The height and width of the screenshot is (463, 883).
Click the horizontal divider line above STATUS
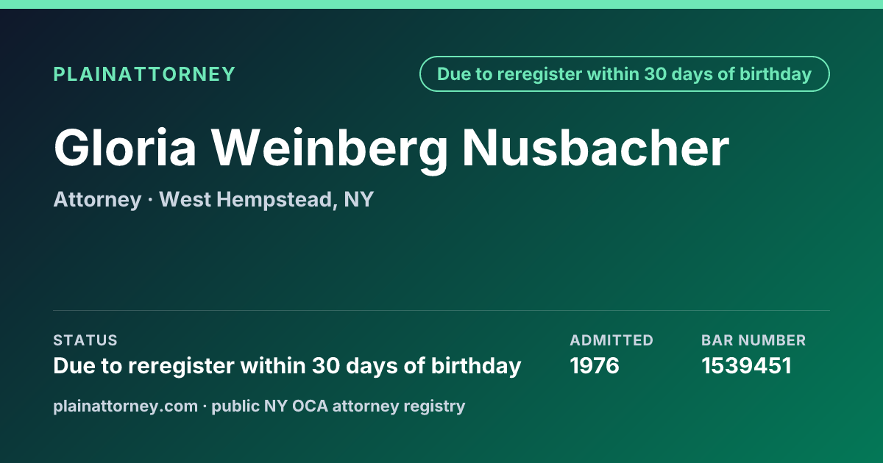(441, 310)
